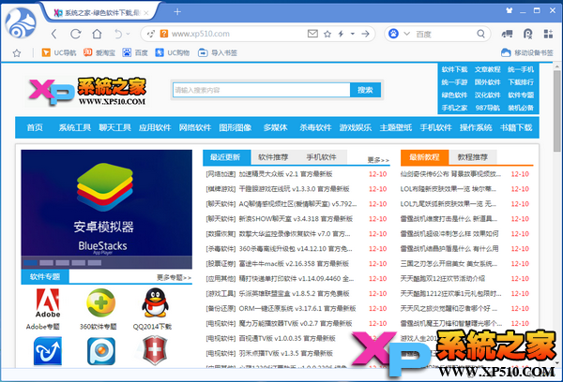Click the UC browser squirrel logo

(x=21, y=22)
